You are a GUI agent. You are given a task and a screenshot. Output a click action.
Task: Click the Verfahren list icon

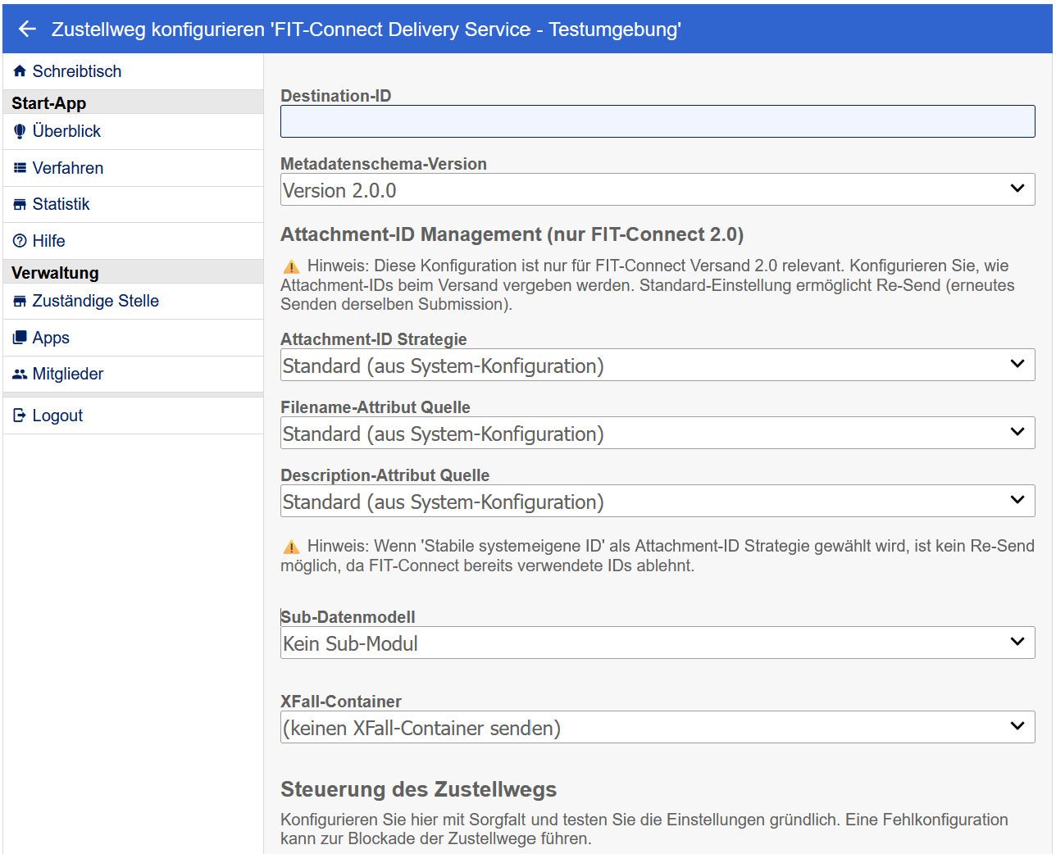pyautogui.click(x=20, y=168)
